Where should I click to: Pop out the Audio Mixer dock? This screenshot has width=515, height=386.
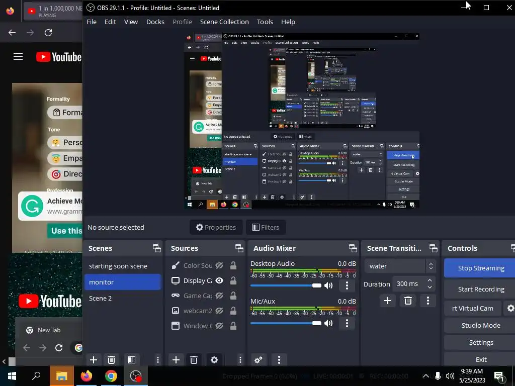coord(353,248)
